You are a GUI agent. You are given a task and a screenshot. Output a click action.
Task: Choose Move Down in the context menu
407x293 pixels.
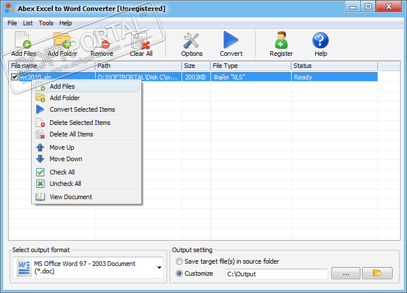click(86, 159)
